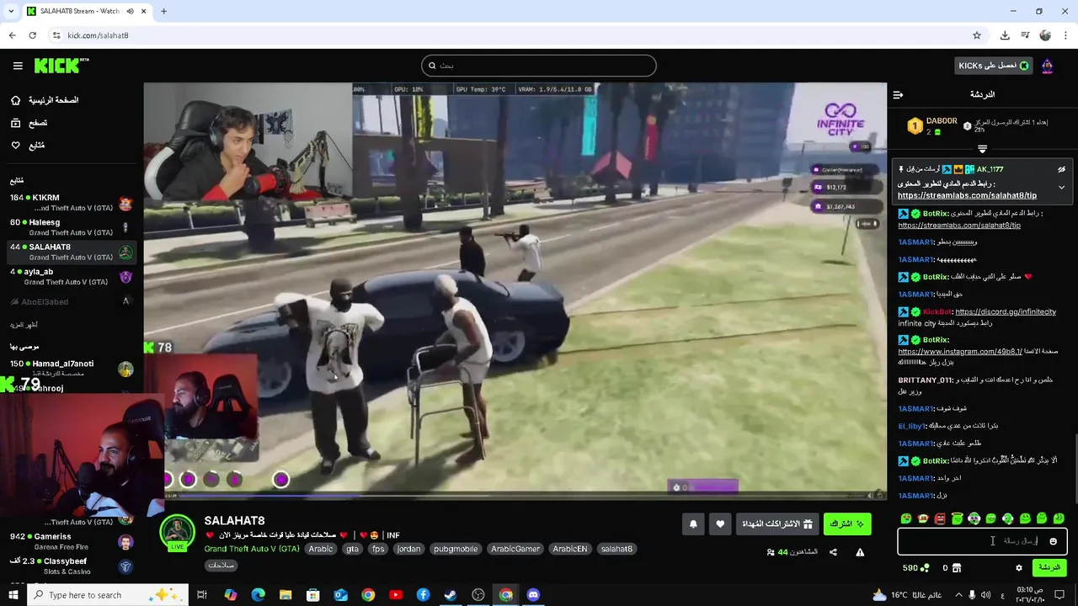The width and height of the screenshot is (1078, 606).
Task: Mute the SALAHAT8 browser tab
Action: click(130, 12)
